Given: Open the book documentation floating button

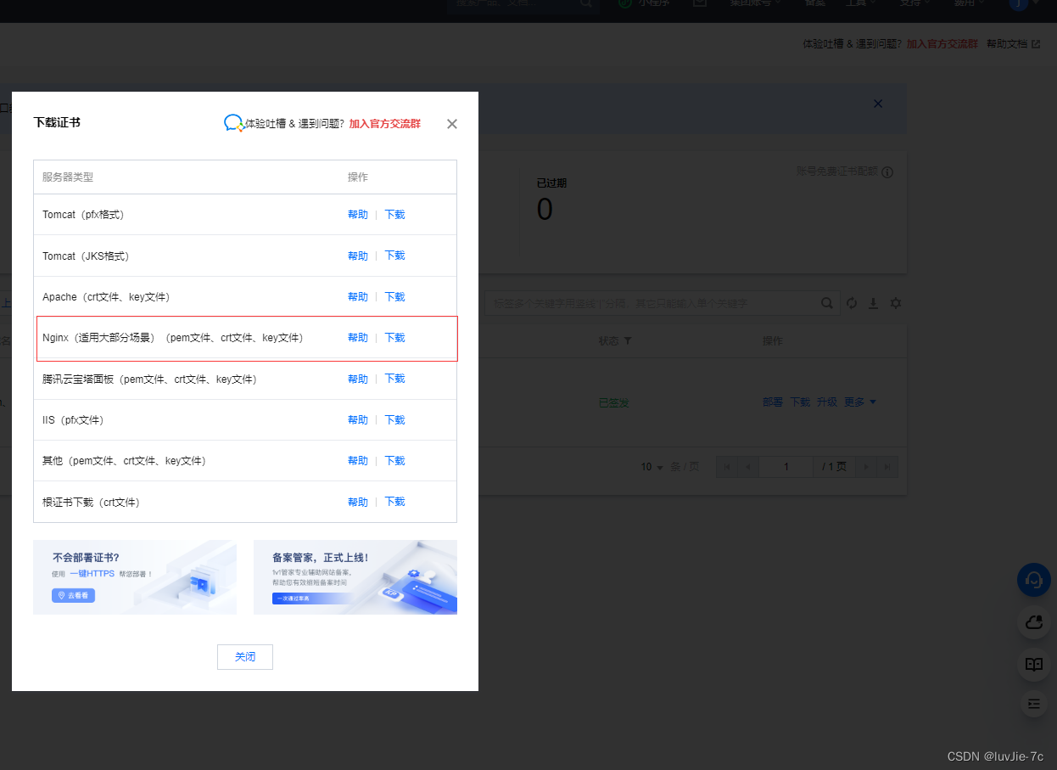Looking at the screenshot, I should [1034, 665].
